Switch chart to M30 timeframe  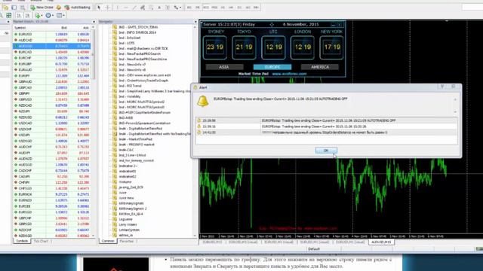[214, 8]
